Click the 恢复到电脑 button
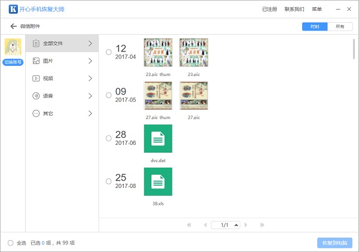The image size is (359, 252). (334, 242)
